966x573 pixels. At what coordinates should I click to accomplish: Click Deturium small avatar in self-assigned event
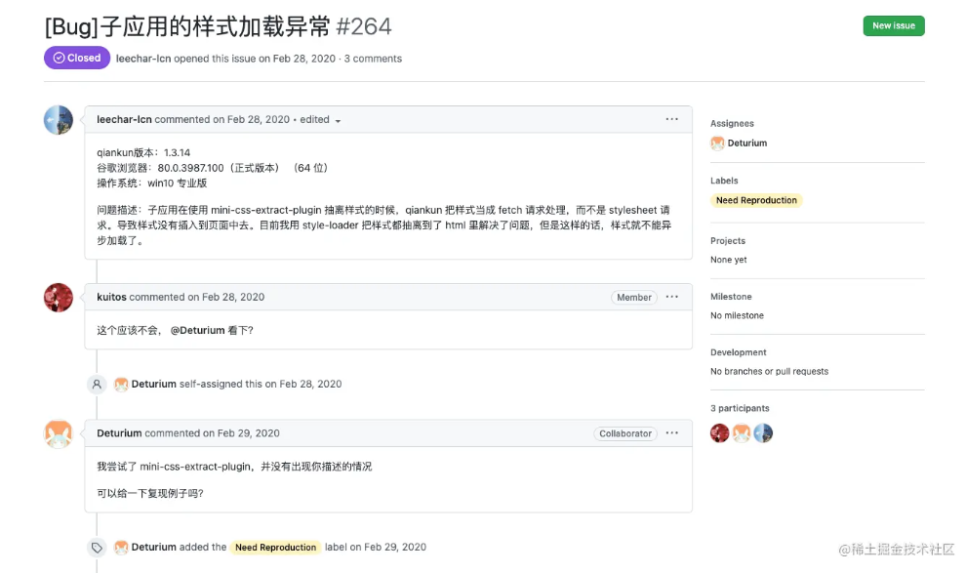(121, 385)
